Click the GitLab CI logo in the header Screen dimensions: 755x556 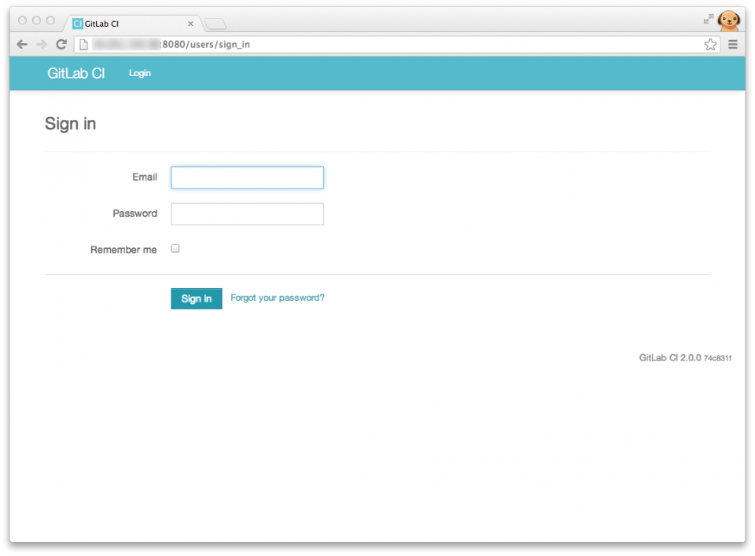click(x=75, y=73)
